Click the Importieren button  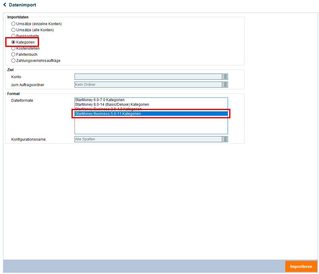(301, 266)
